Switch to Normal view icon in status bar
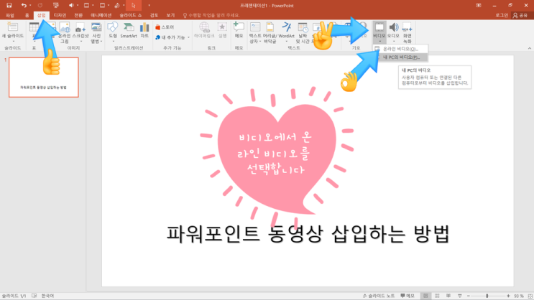This screenshot has width=534, height=300. tap(425, 296)
